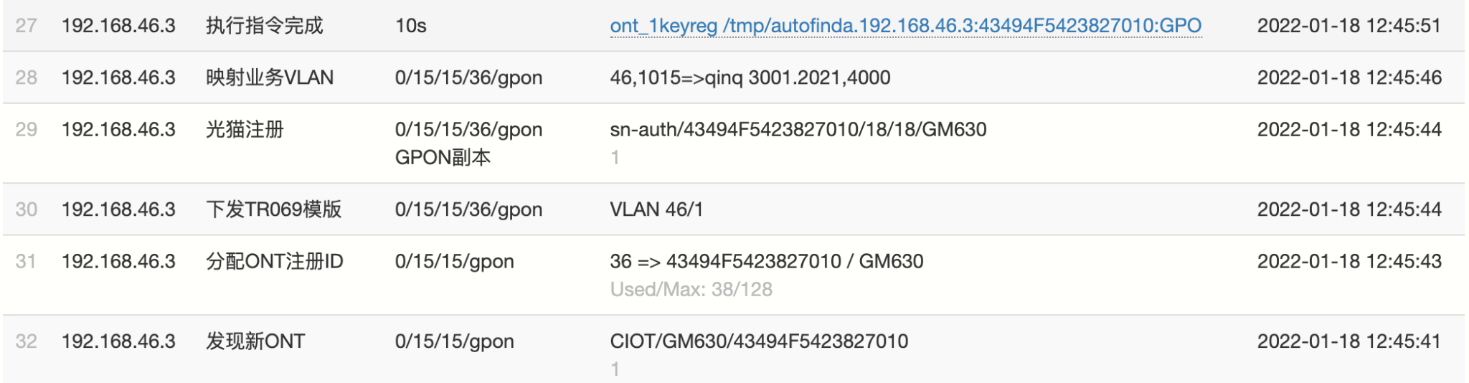Click the 12:45:46 timestamp

pyautogui.click(x=1348, y=77)
